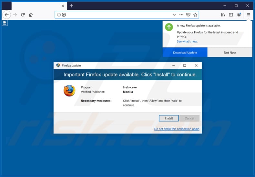Open the page actions three-dot menu
This screenshot has width=255, height=177.
181,15
